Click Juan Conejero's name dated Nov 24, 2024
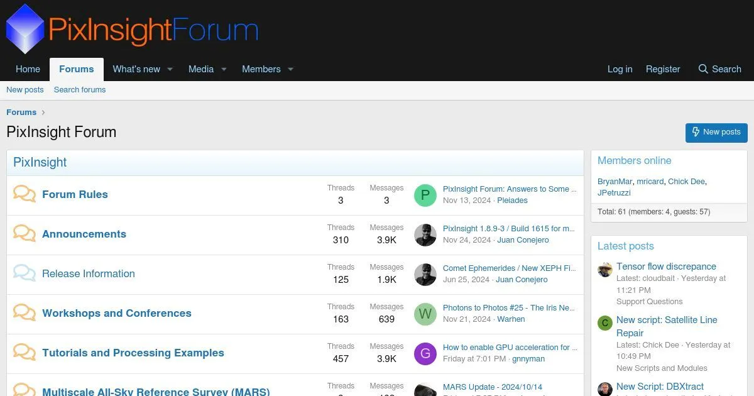Screen dimensions: 754x396 [522, 240]
